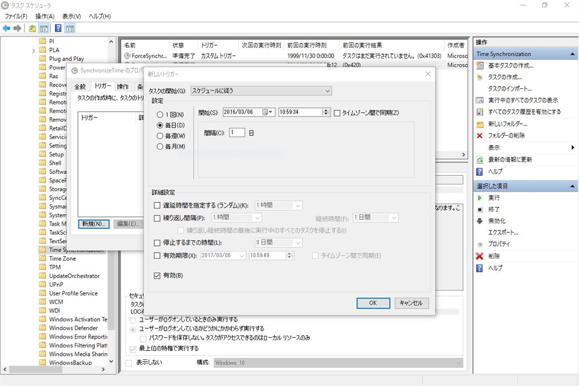Click 基本タスクの作成 icon in actions pane
Image resolution: width=579 pixels, height=386 pixels.
479,66
